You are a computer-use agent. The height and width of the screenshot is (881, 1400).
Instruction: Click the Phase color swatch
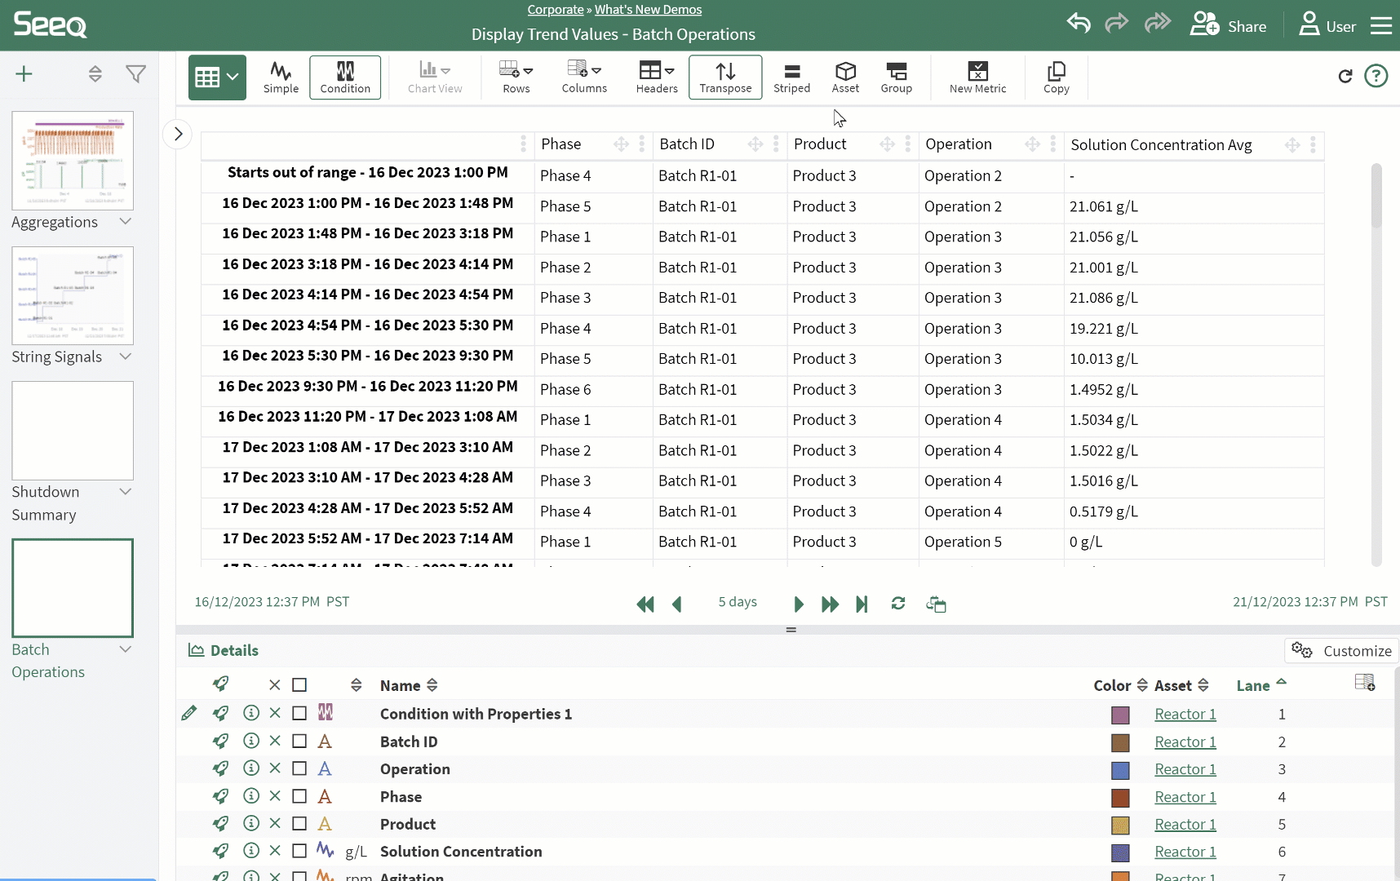coord(1120,797)
